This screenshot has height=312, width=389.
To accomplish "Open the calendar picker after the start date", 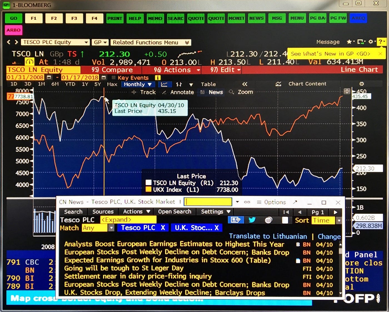I will (49, 77).
